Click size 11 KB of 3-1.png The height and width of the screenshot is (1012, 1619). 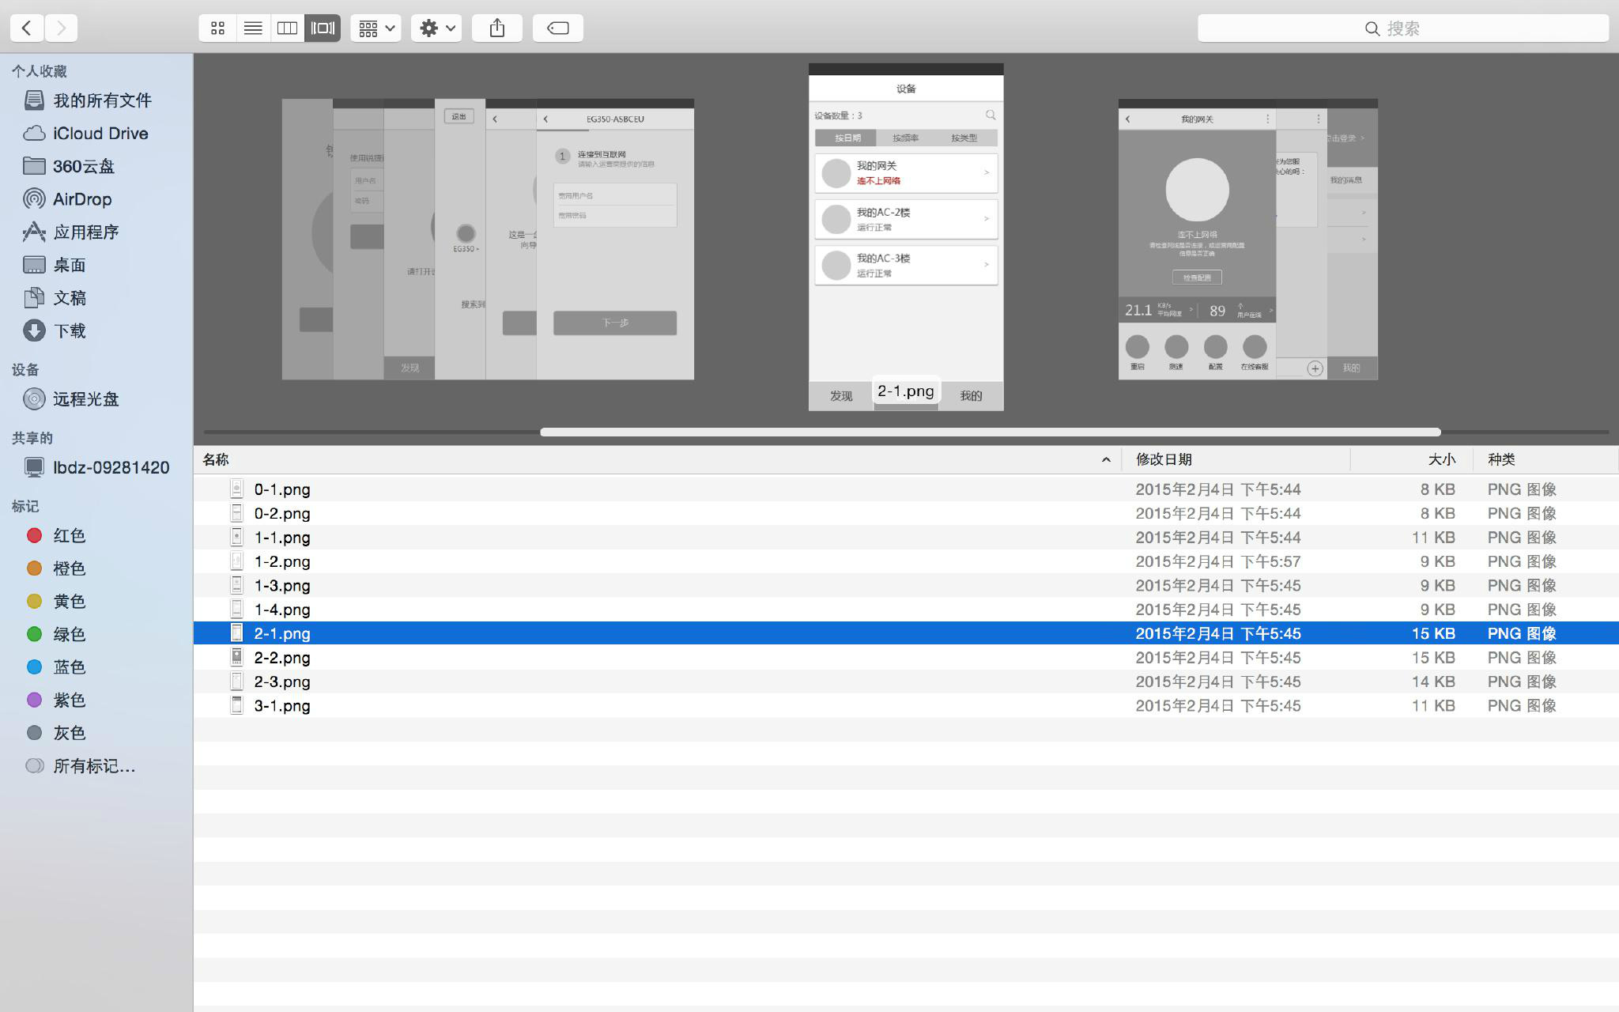pyautogui.click(x=1433, y=706)
